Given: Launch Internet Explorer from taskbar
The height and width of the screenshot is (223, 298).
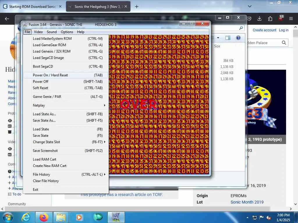Looking at the screenshot, I should point(26,217).
